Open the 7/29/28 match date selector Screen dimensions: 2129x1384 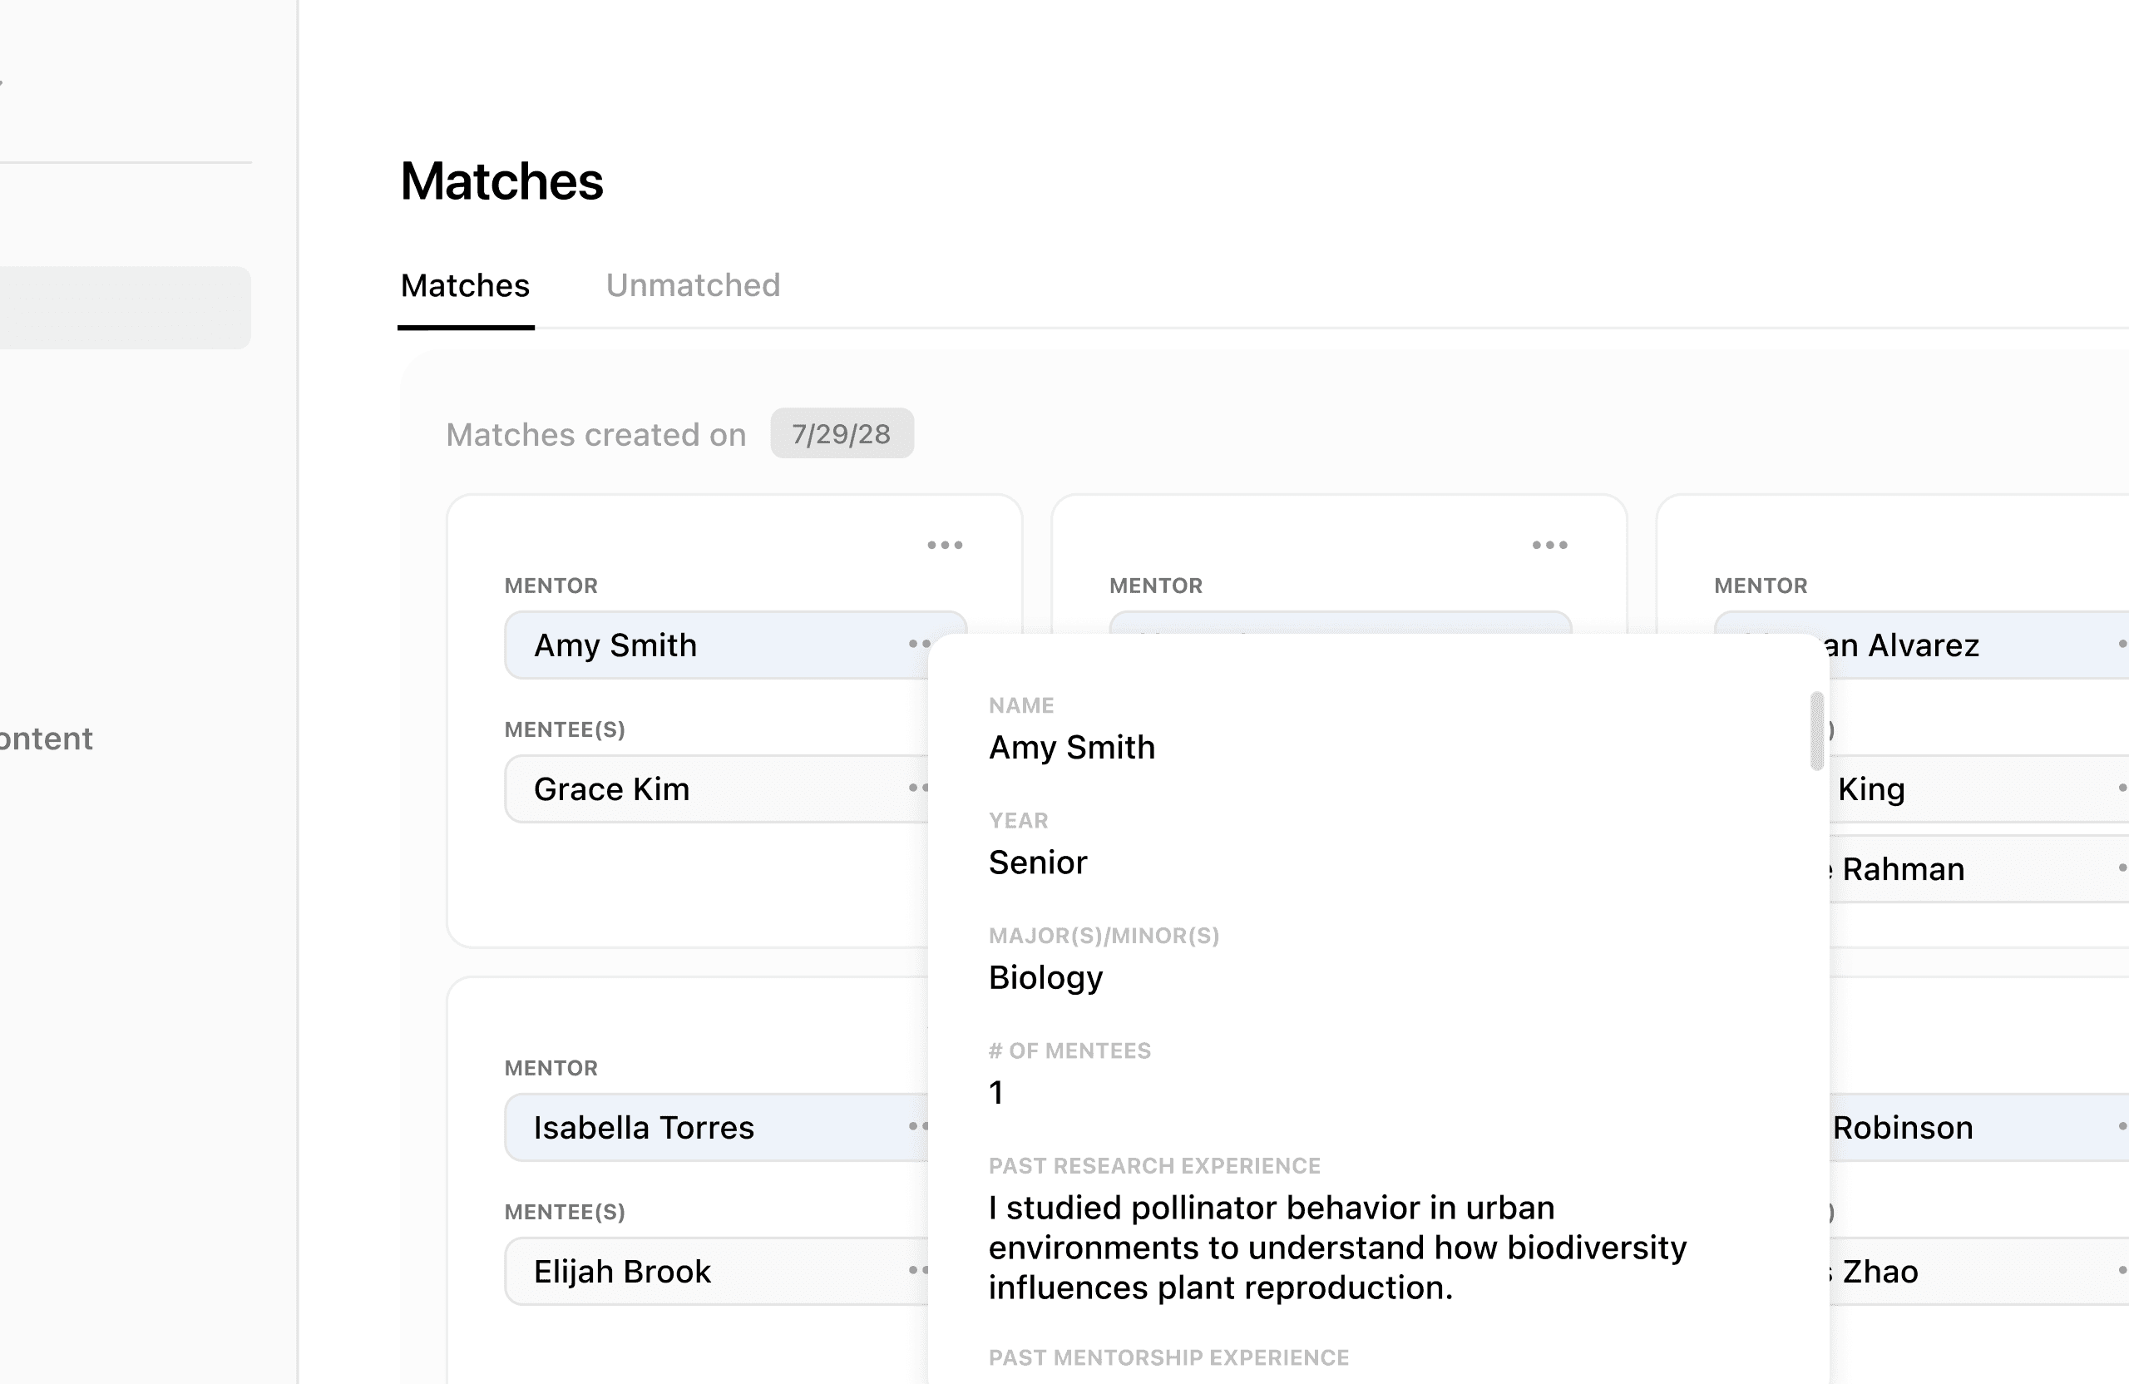click(x=841, y=434)
